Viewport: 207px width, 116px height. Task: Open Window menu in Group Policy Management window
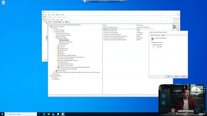(x=58, y=15)
